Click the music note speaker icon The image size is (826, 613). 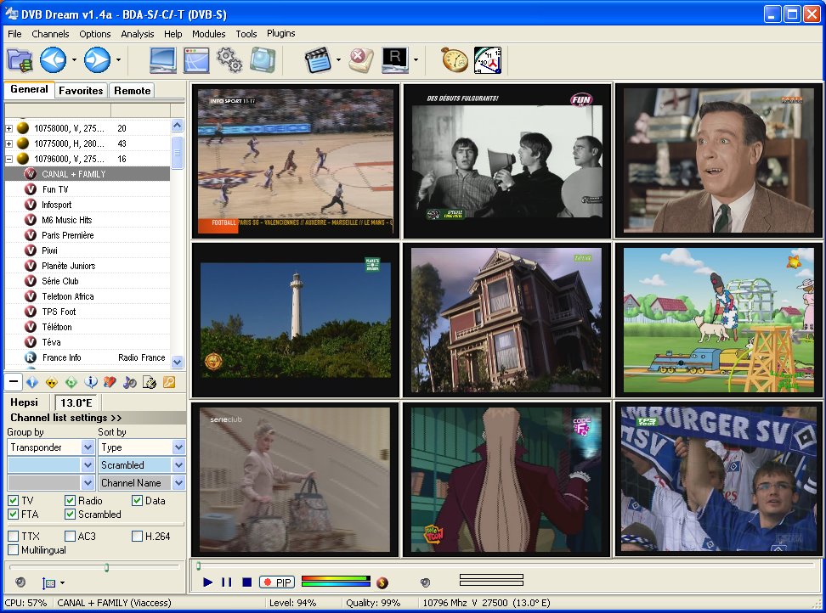point(129,383)
